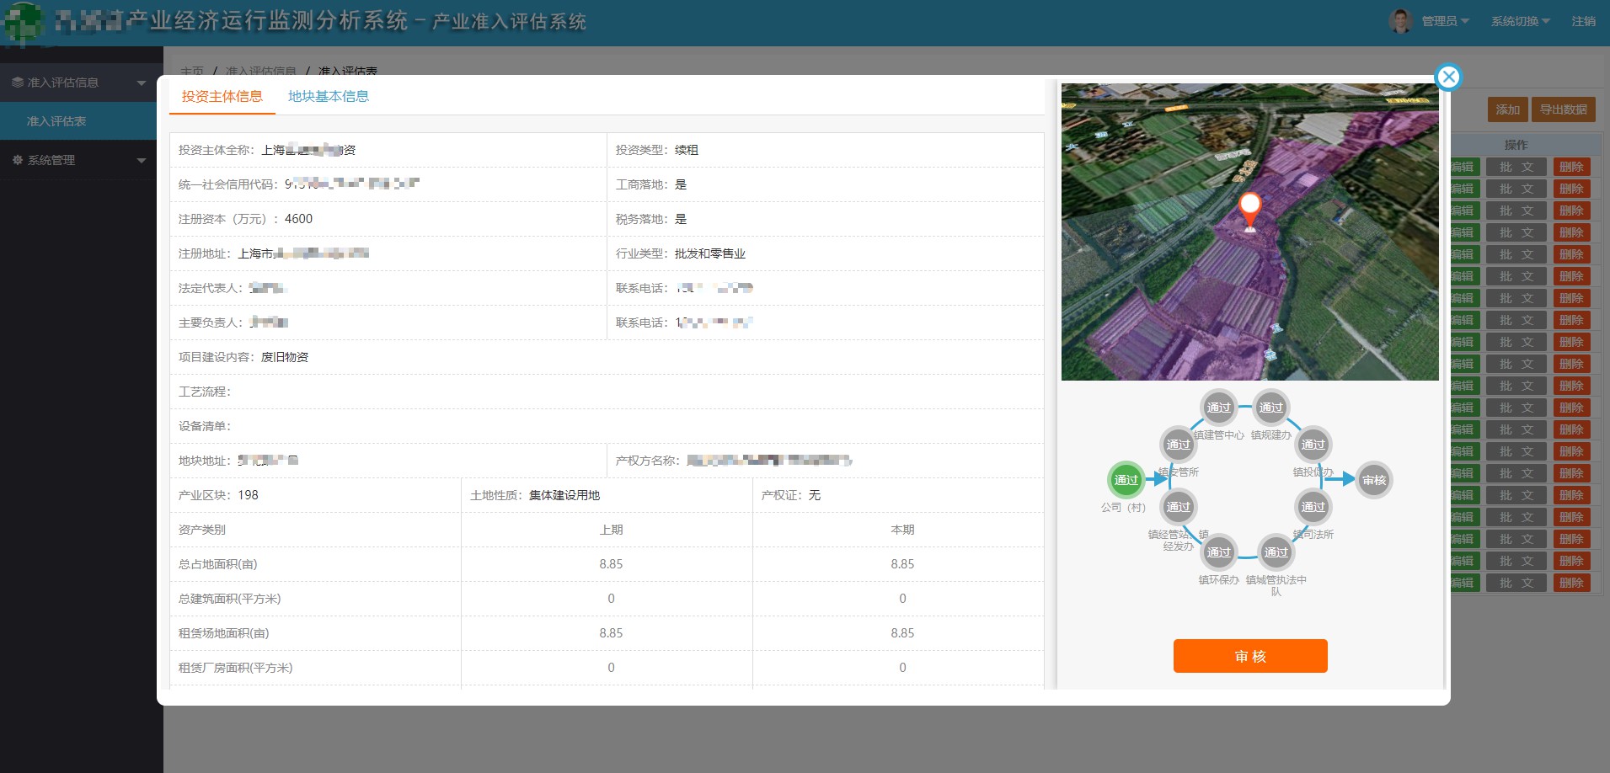Image resolution: width=1610 pixels, height=773 pixels.
Task: Click the 注销 logout link
Action: click(x=1583, y=21)
